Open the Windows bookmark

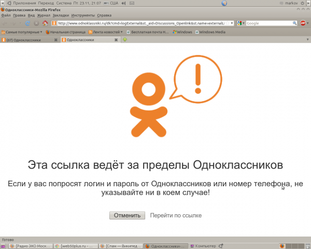coord(182,32)
